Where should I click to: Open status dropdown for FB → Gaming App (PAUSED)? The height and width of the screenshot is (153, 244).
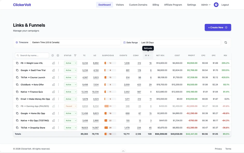[71, 106]
